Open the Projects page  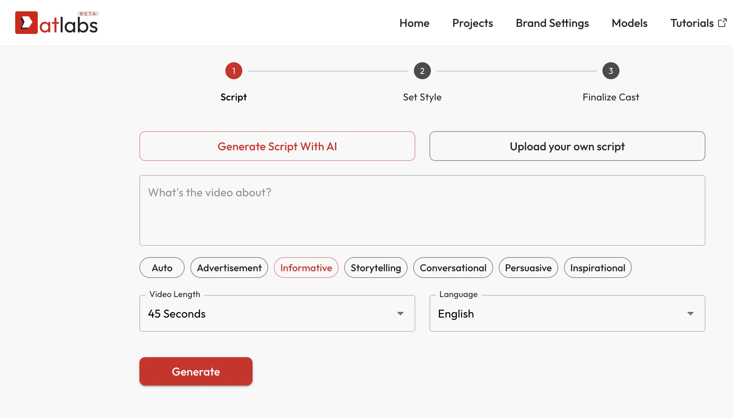click(x=473, y=23)
